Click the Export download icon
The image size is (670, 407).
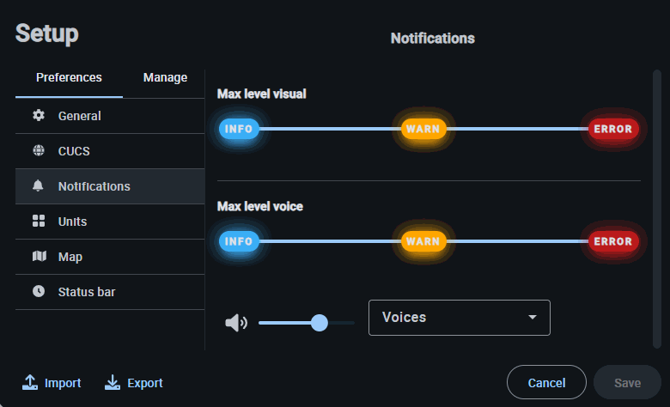(113, 383)
